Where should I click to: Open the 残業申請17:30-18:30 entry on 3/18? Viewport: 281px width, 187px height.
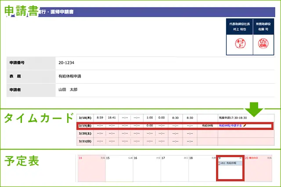[233, 118]
